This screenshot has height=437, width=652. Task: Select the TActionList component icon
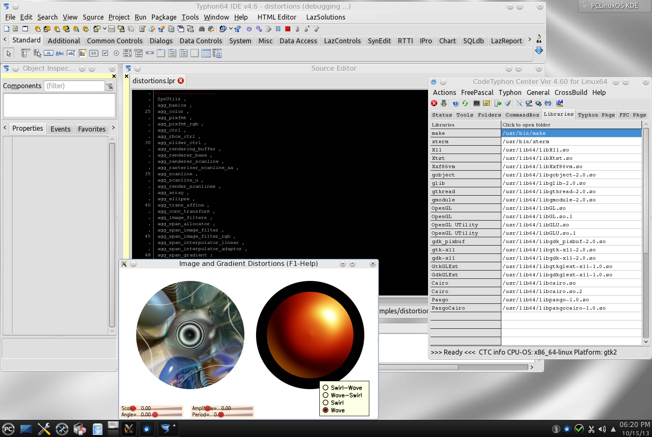pyautogui.click(x=217, y=53)
